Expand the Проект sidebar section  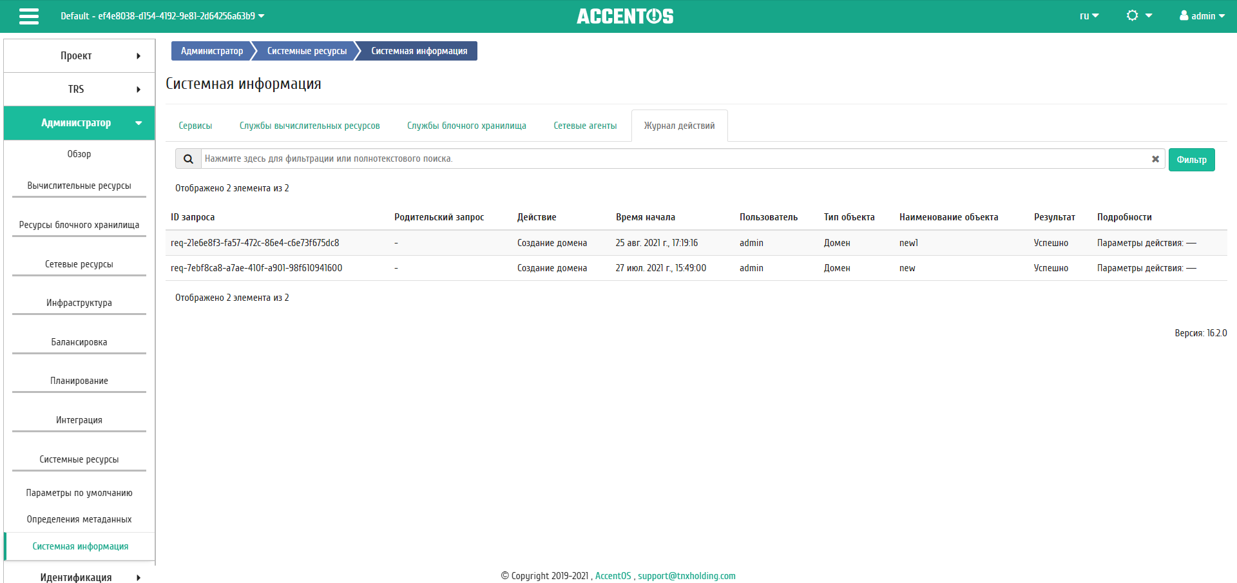[x=79, y=56]
